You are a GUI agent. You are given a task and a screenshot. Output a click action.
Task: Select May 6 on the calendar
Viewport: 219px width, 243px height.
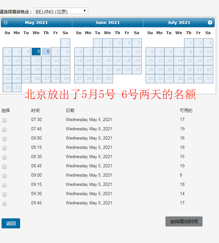(46, 51)
